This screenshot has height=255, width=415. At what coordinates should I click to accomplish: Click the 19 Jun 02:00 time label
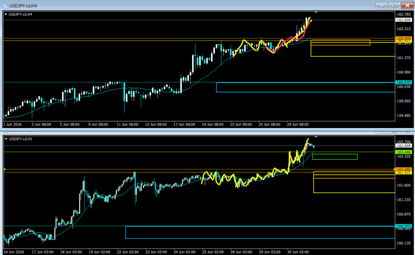(x=99, y=252)
